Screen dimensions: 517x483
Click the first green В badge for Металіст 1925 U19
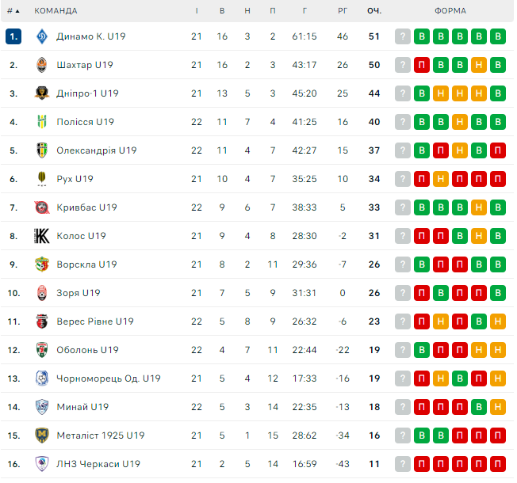point(422,435)
